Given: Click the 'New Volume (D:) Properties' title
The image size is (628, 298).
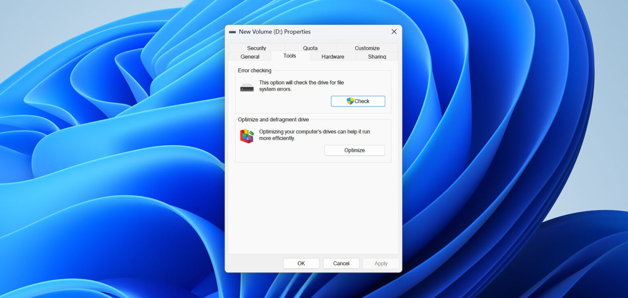Looking at the screenshot, I should [275, 32].
